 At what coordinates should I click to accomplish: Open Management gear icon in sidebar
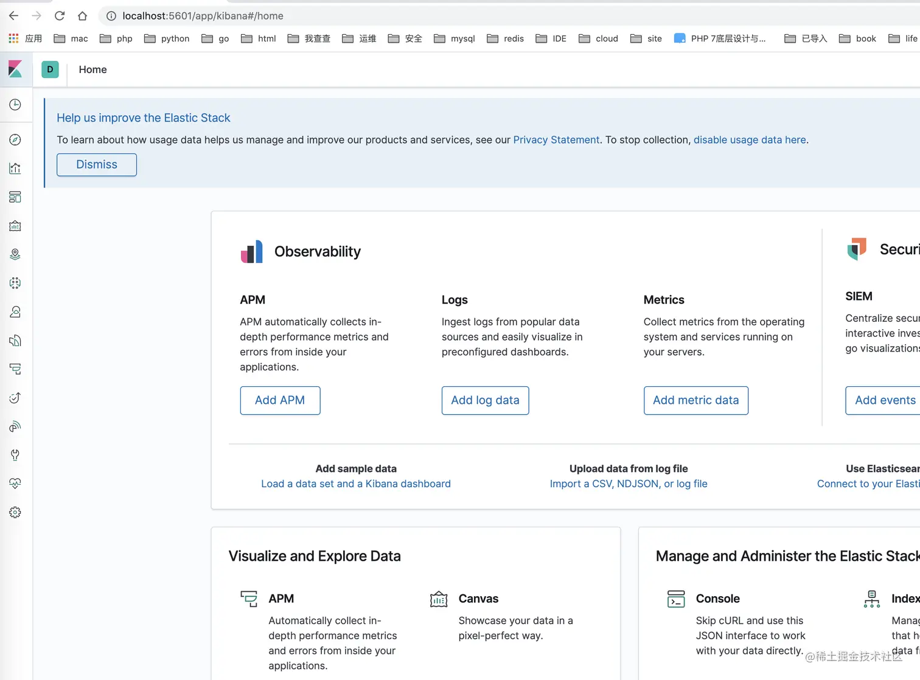(15, 513)
